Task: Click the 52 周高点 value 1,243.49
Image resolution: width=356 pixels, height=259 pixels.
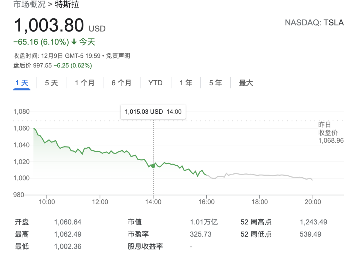Action: [313, 222]
